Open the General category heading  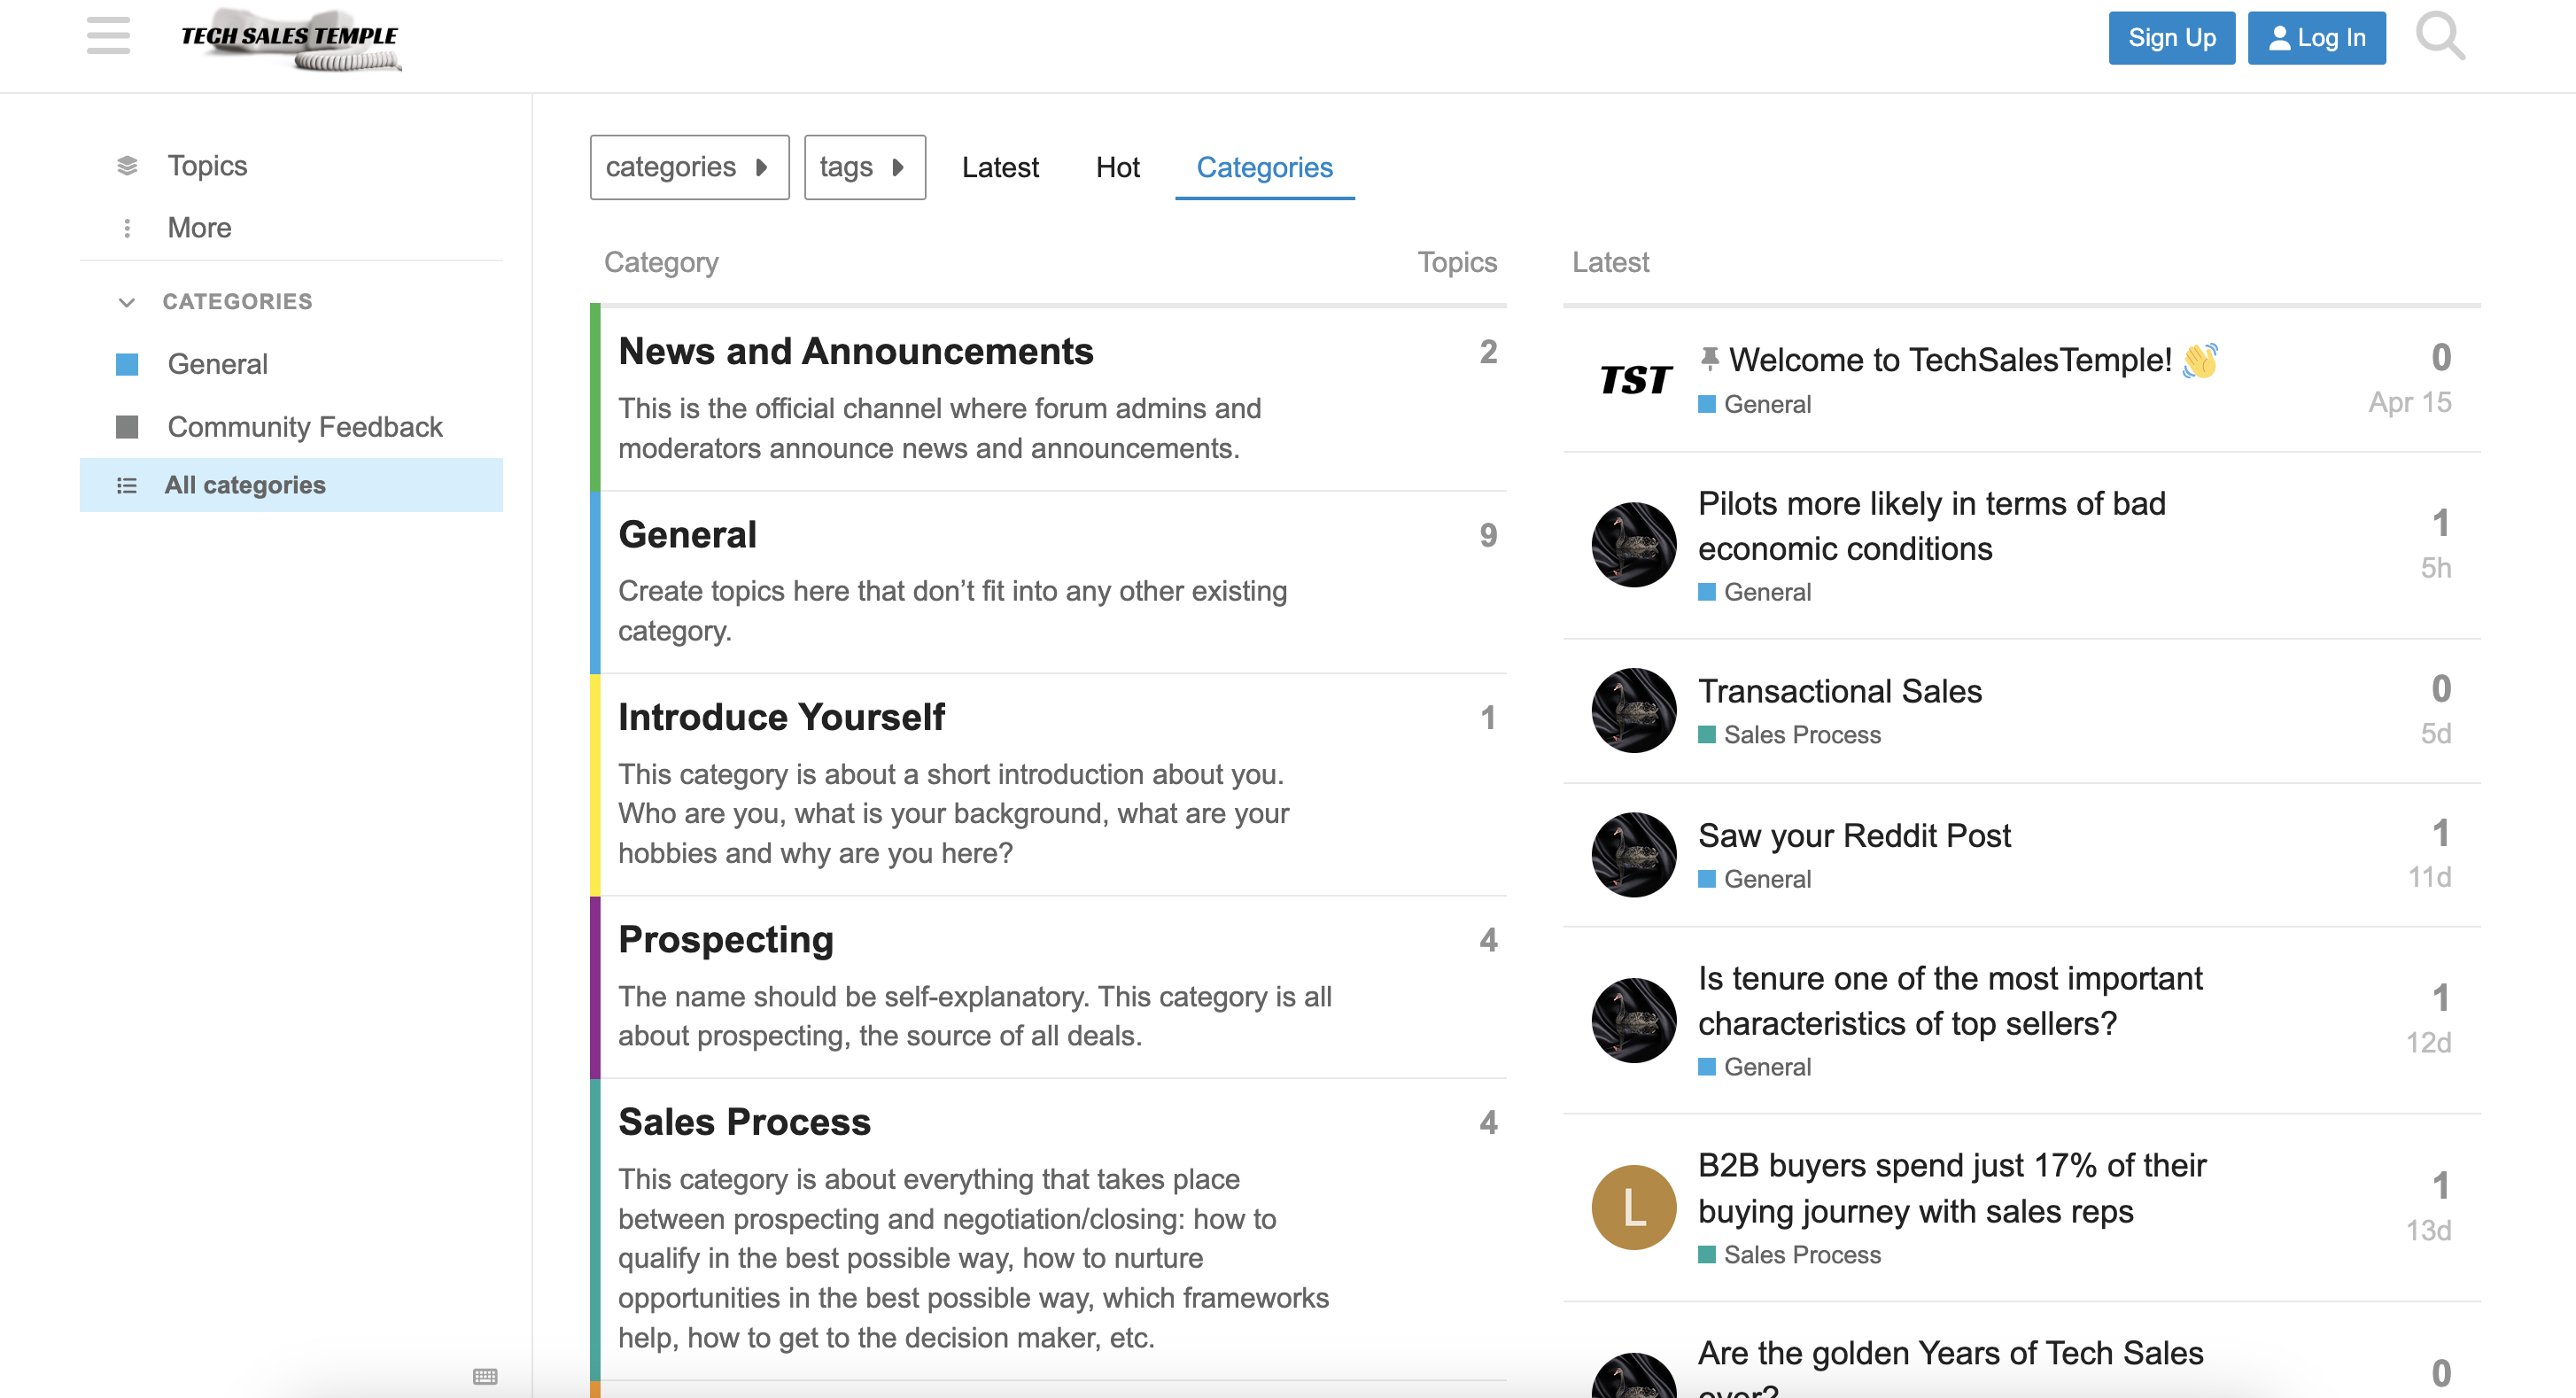[x=687, y=535]
